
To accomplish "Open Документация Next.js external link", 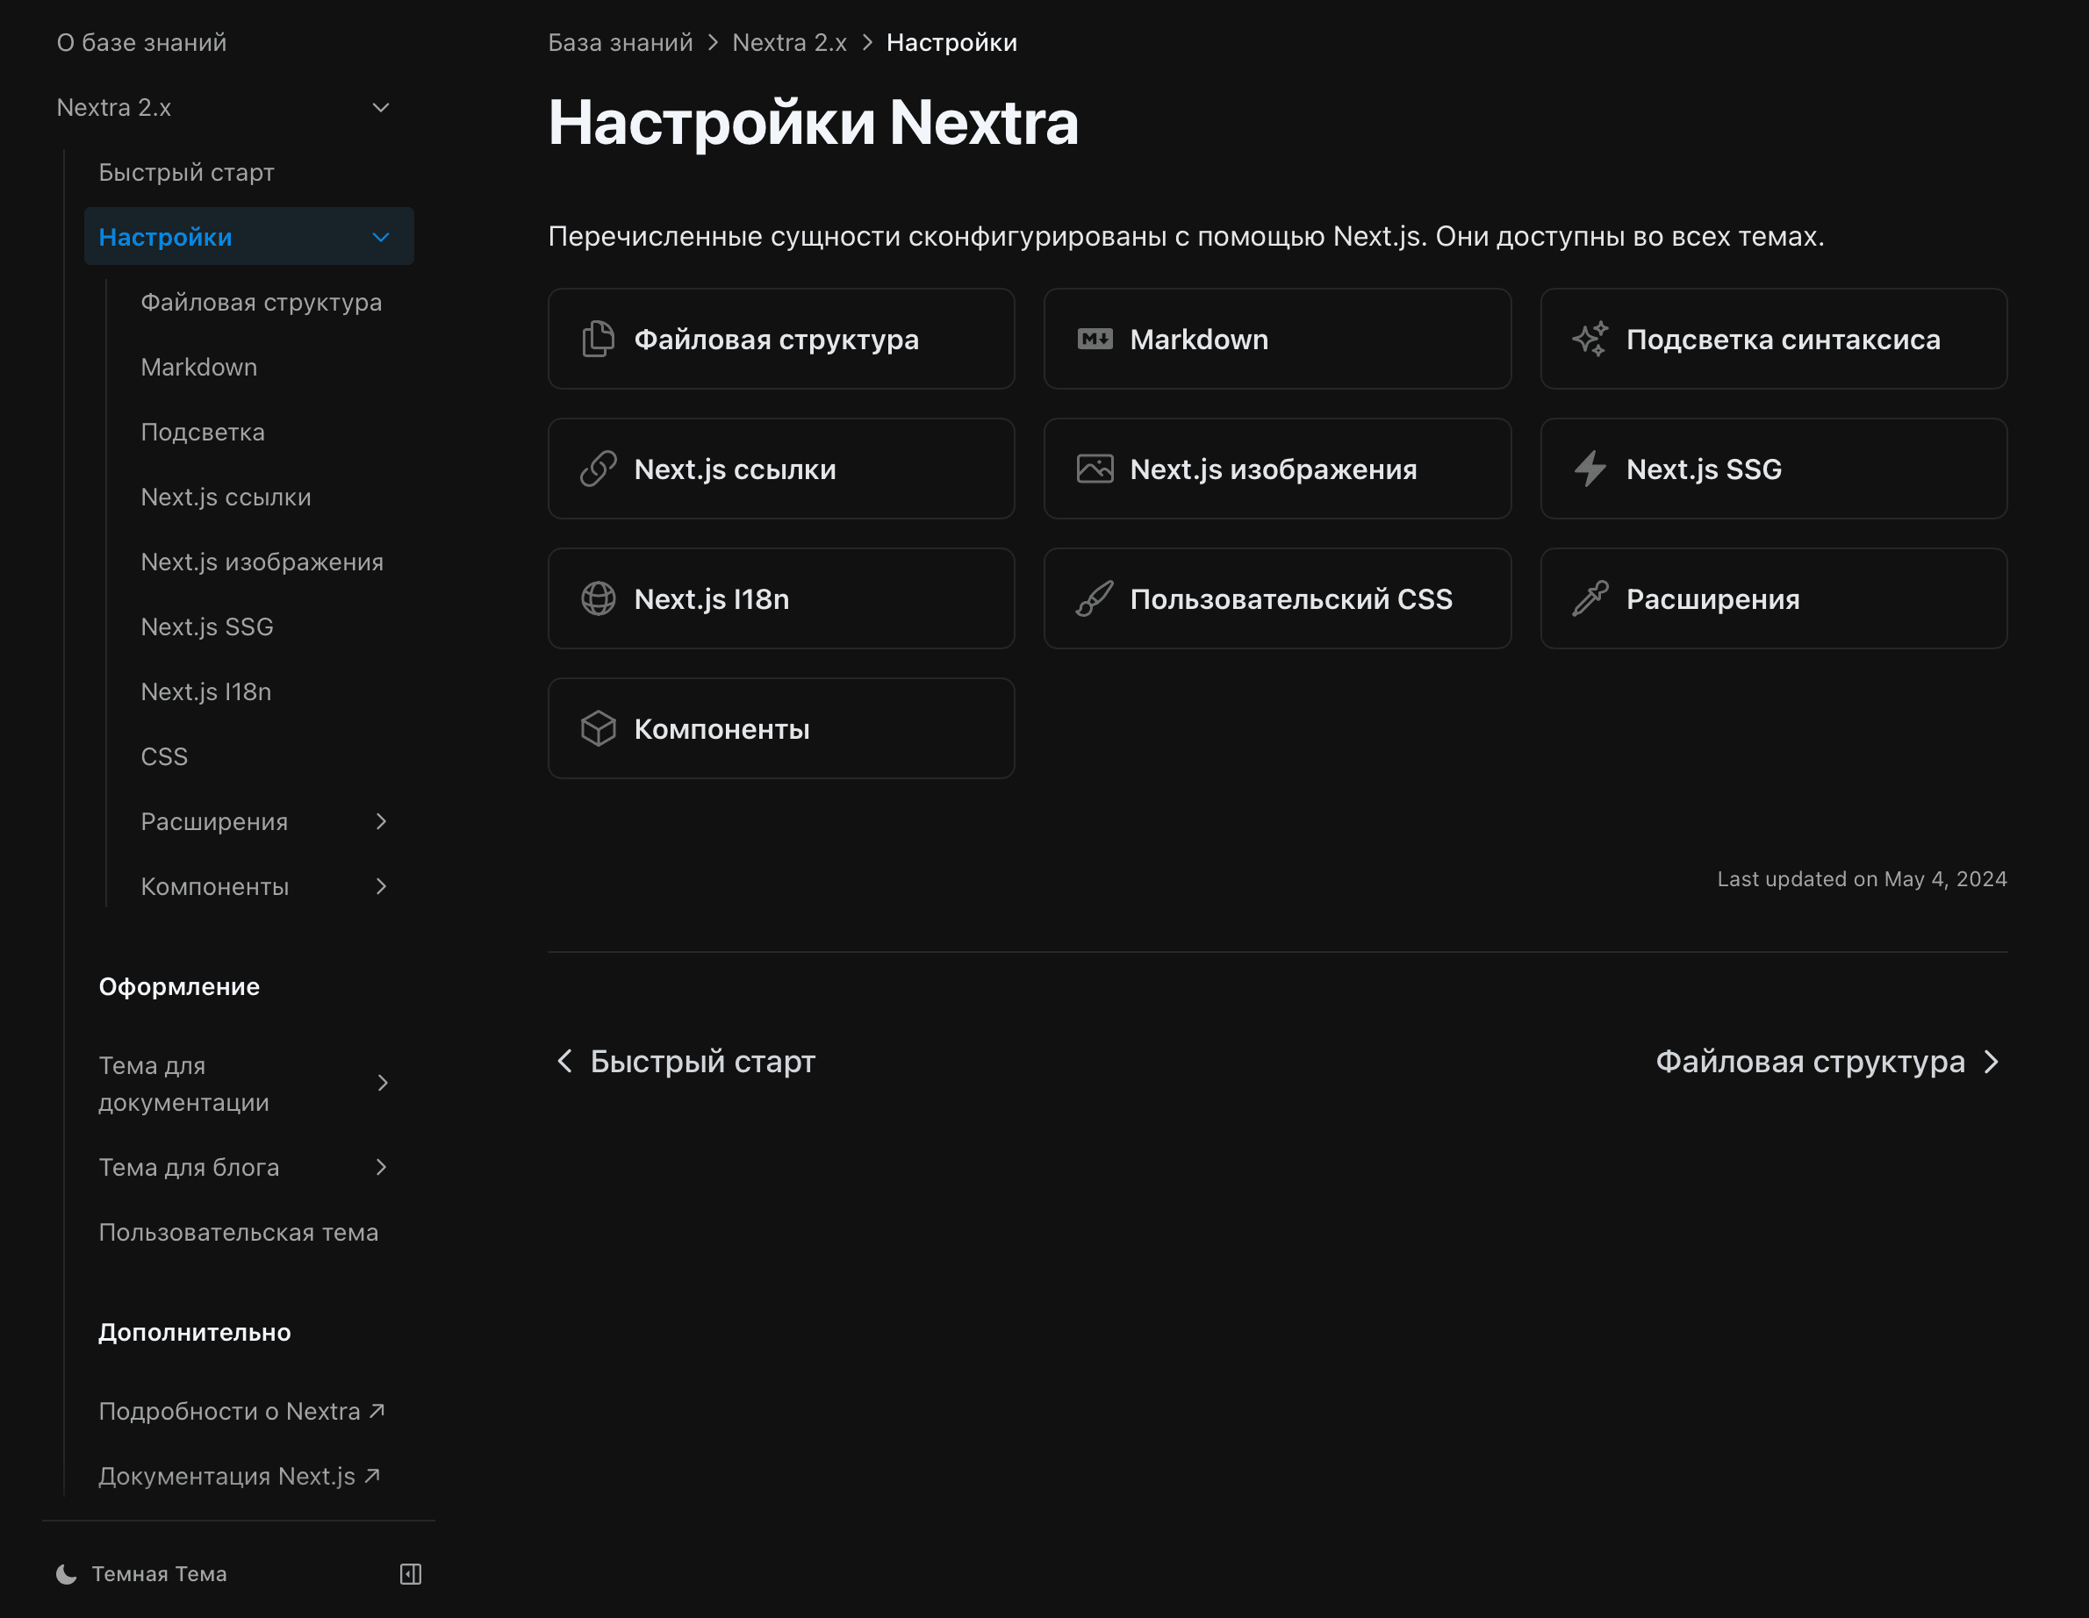I will point(239,1476).
